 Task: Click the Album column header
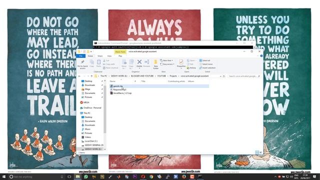click(191, 81)
